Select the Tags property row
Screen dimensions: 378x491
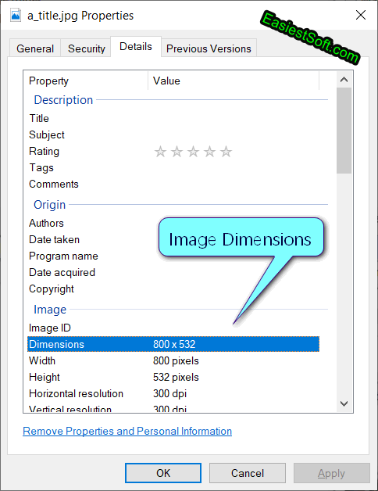[x=173, y=167]
